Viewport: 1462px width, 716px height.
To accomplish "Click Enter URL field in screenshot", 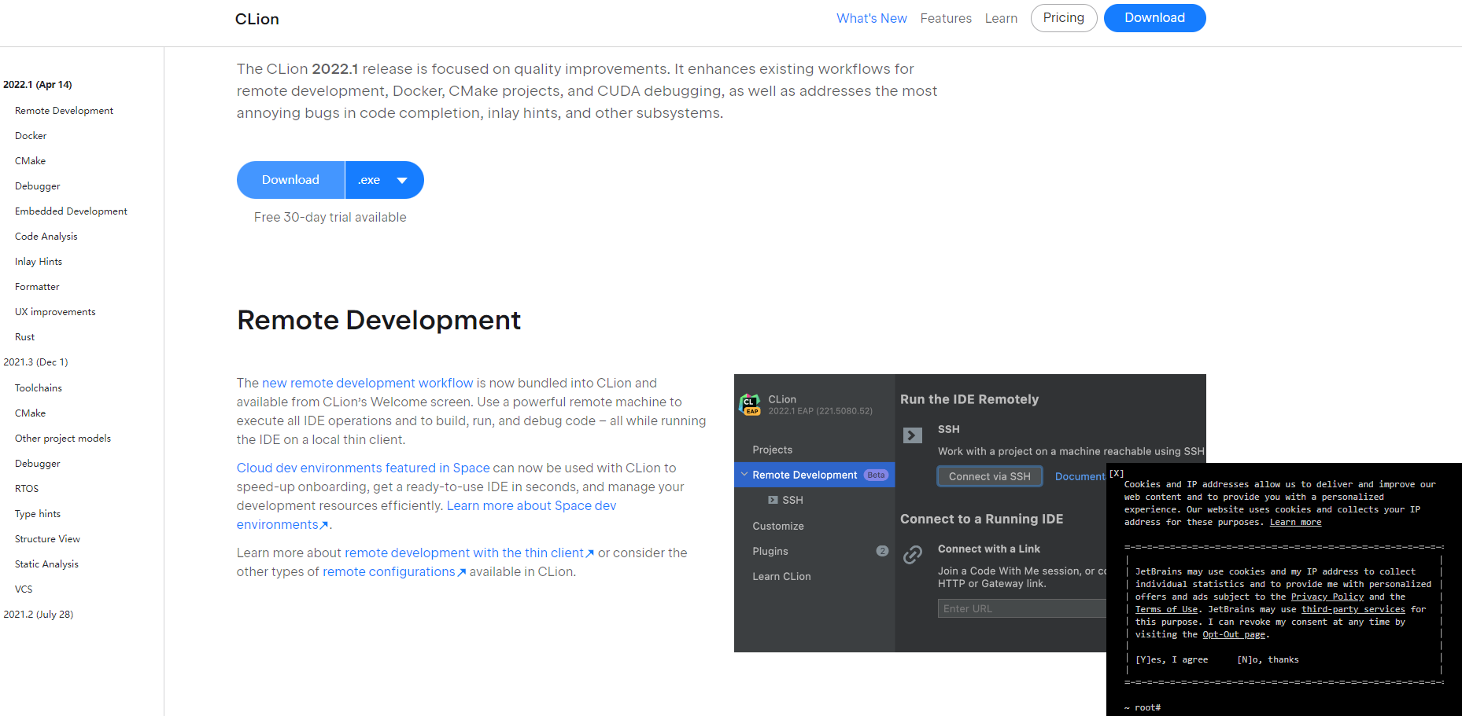I will (x=1021, y=608).
